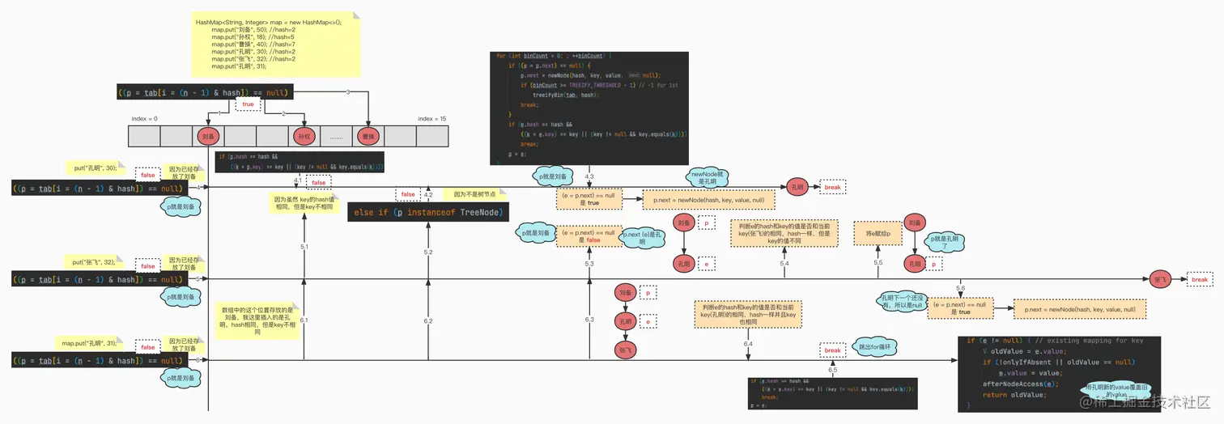Click the put("孔明", 30); note

pyautogui.click(x=96, y=167)
